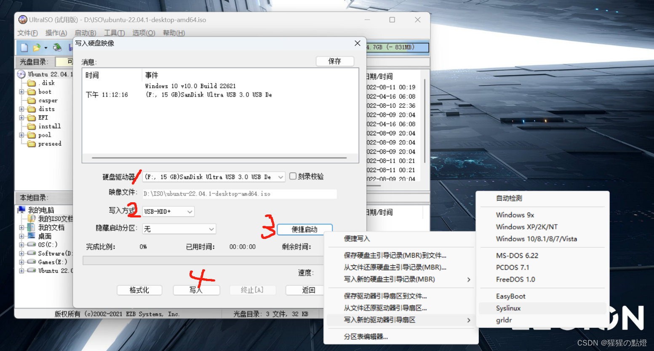Click the disc capacity bar showing 4.7GB
The width and height of the screenshot is (654, 351).
398,47
